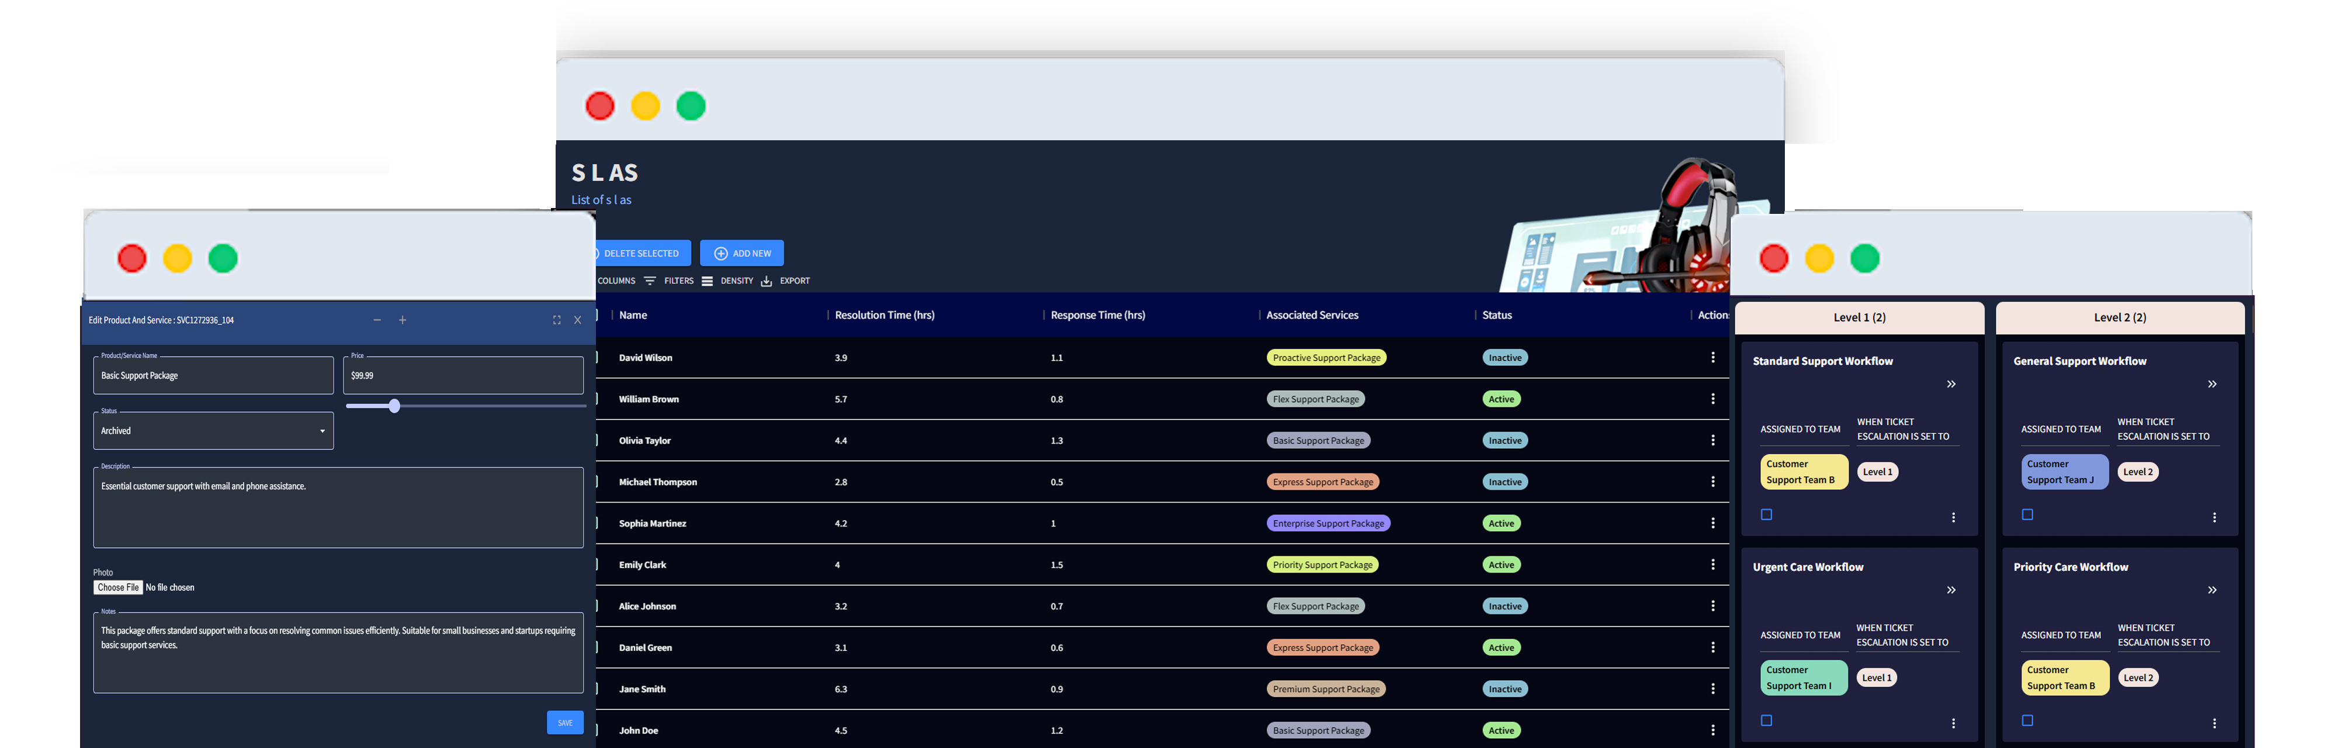Viewport: 2337px width, 748px height.
Task: Select the Level 1 column header
Action: [x=1859, y=318]
